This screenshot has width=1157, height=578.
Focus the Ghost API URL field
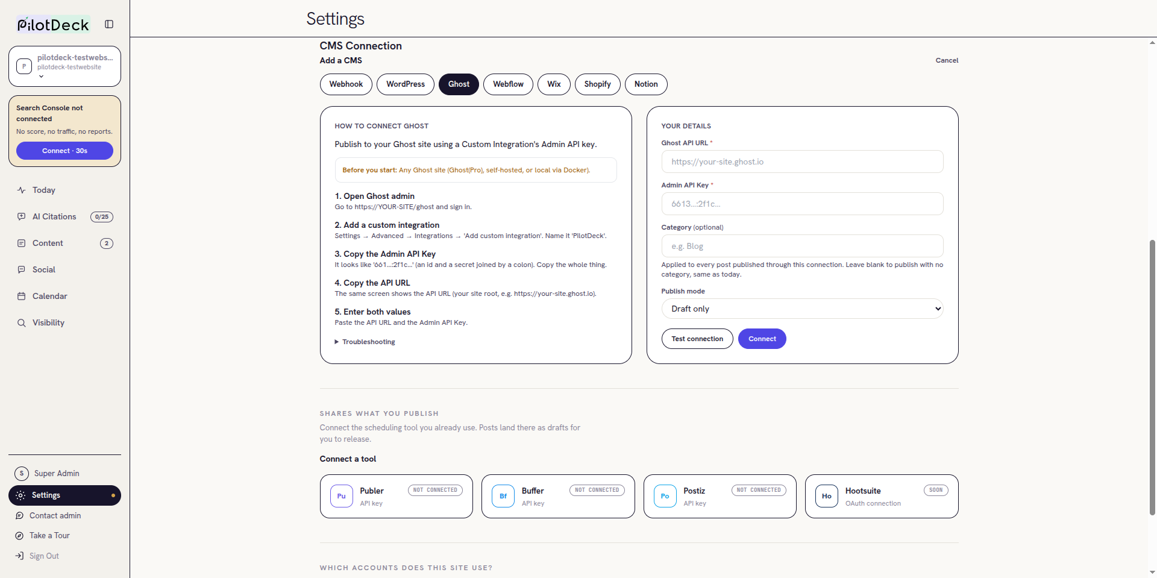pyautogui.click(x=802, y=162)
